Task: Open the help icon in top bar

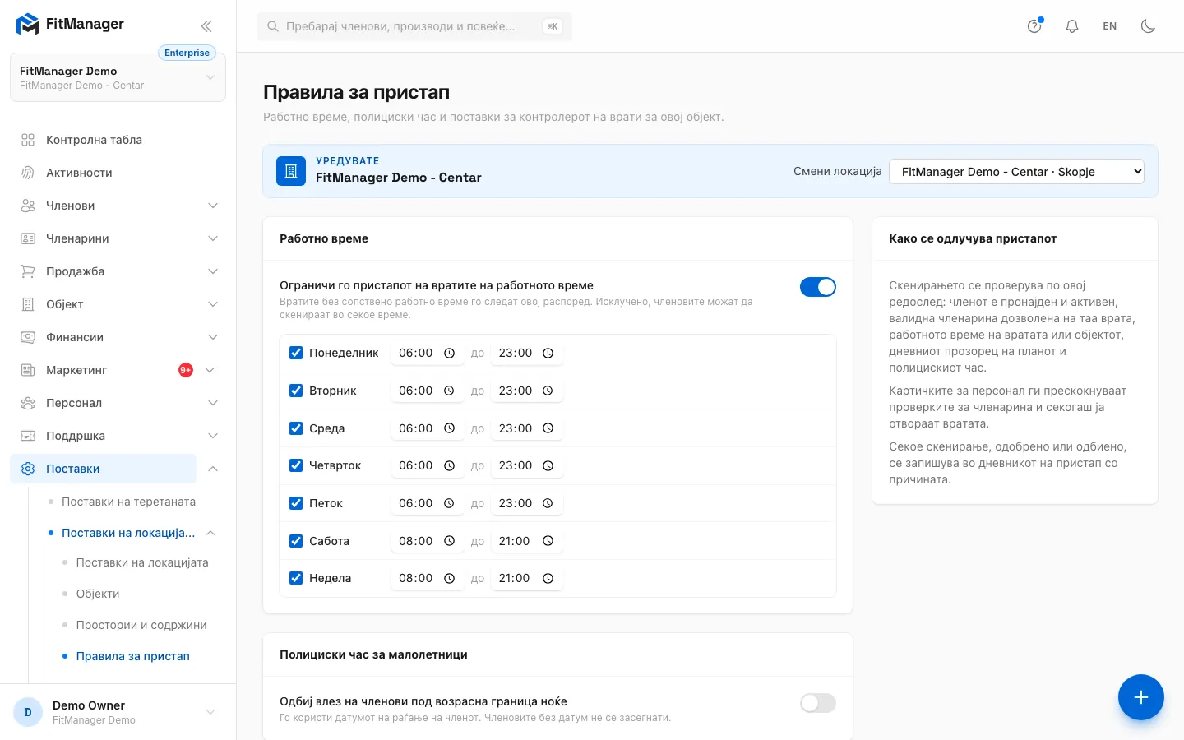Action: point(1034,26)
